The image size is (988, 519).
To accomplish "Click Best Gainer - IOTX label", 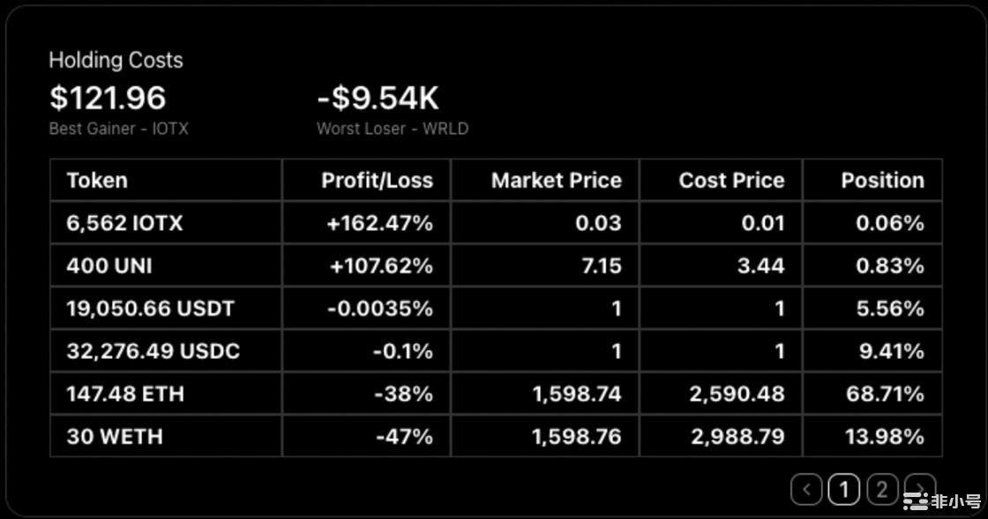I will point(118,129).
